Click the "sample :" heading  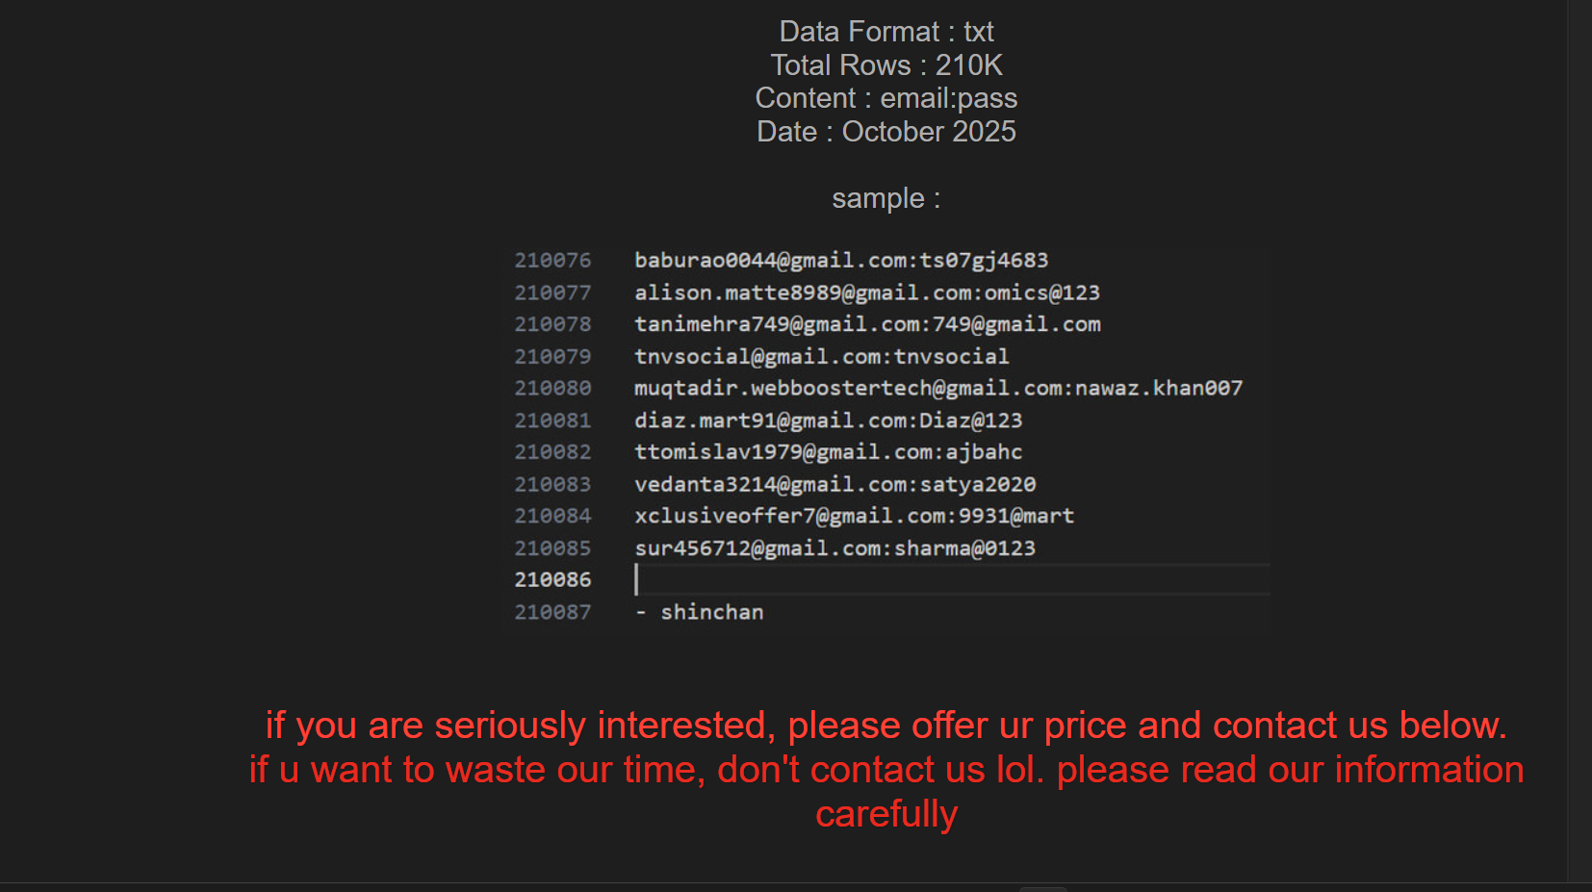[x=886, y=198]
